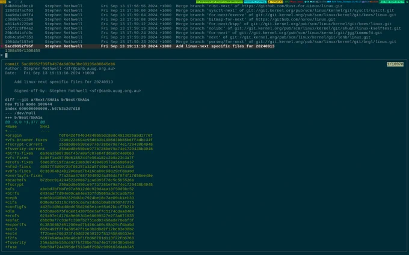This screenshot has height=255, width=409.
Task: Click the +fsverity-current line
Action: coord(79,149)
